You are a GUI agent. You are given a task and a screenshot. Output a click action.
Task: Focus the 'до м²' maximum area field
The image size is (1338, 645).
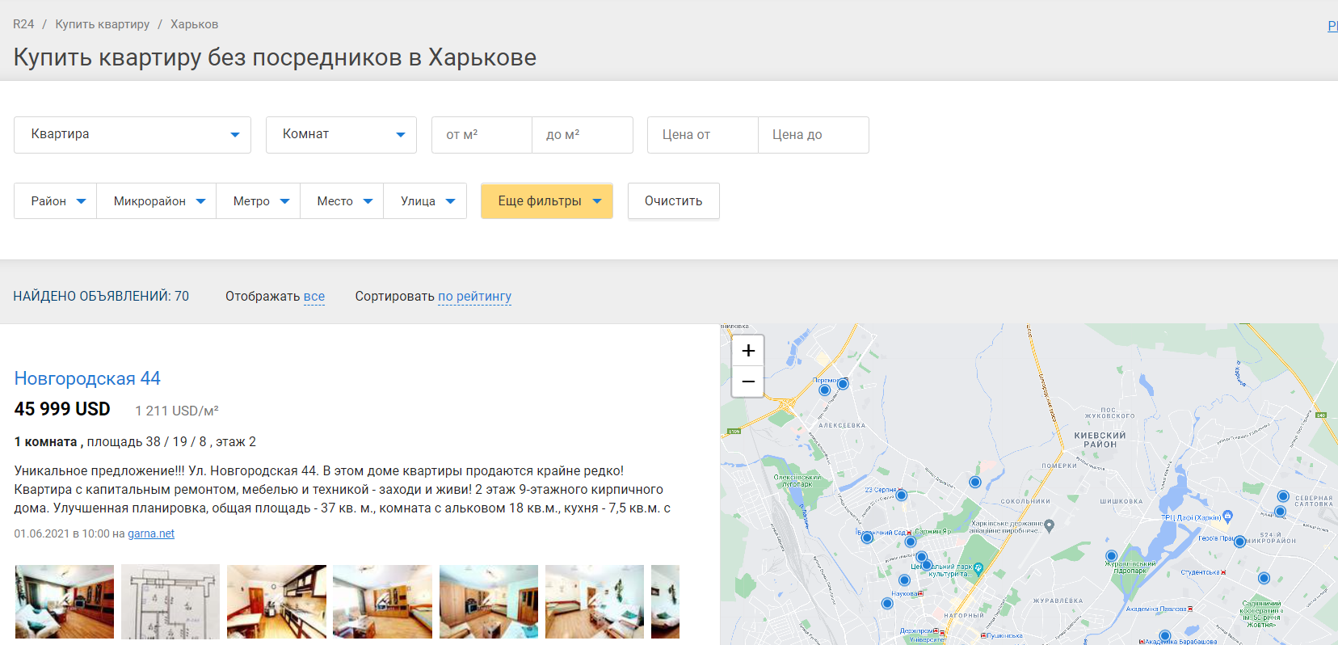tap(583, 135)
